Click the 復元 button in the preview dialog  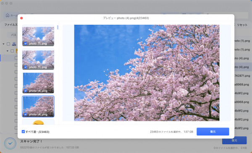[213, 132]
